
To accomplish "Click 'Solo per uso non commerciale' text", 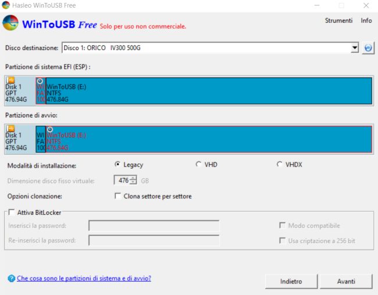I will 143,26.
